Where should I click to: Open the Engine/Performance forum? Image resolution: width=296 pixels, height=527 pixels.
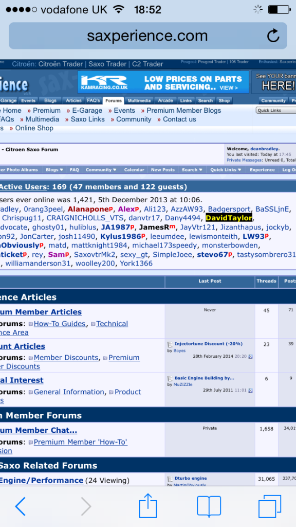pos(42,480)
